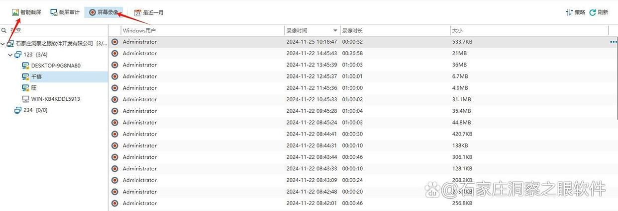Click the 刷新 refresh button
The height and width of the screenshot is (211, 618).
coord(599,12)
